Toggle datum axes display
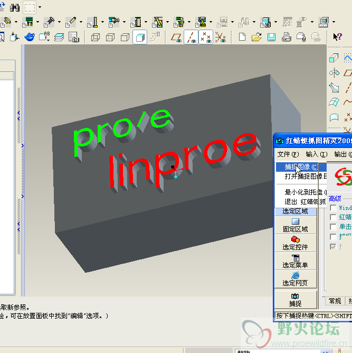The height and width of the screenshot is (353, 352). point(191,37)
